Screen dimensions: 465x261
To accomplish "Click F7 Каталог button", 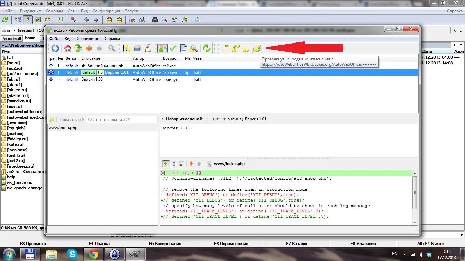I will tap(297, 243).
